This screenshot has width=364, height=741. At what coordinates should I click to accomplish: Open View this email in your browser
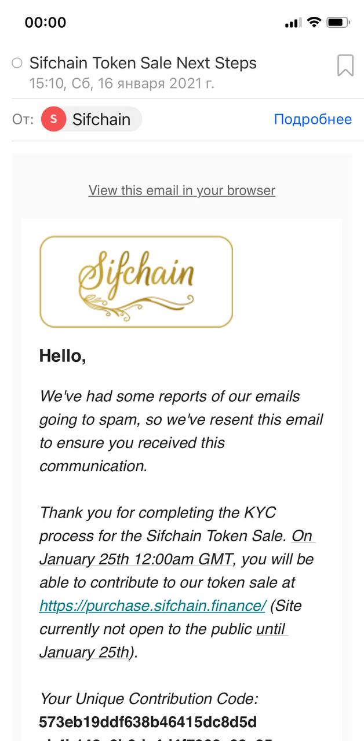[182, 190]
